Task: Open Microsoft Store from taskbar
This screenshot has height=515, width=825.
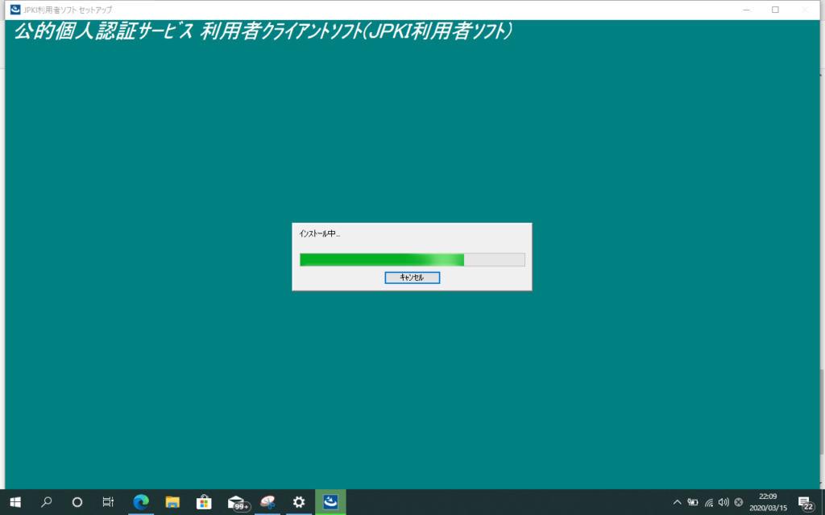Action: (x=204, y=502)
